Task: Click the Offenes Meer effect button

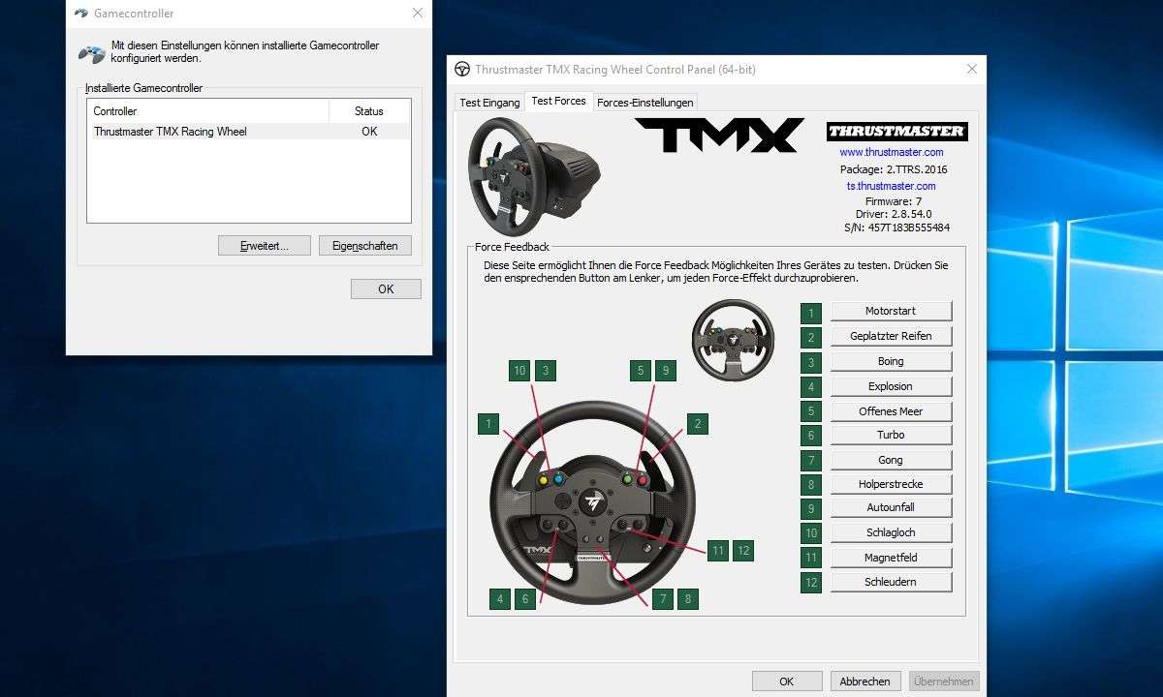Action: point(891,411)
